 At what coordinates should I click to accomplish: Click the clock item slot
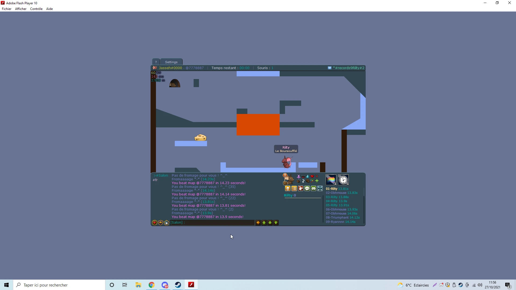click(343, 180)
